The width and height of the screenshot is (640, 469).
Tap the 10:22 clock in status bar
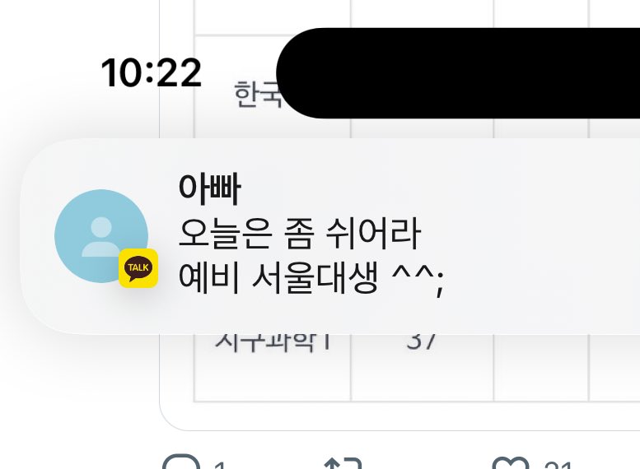coord(151,73)
